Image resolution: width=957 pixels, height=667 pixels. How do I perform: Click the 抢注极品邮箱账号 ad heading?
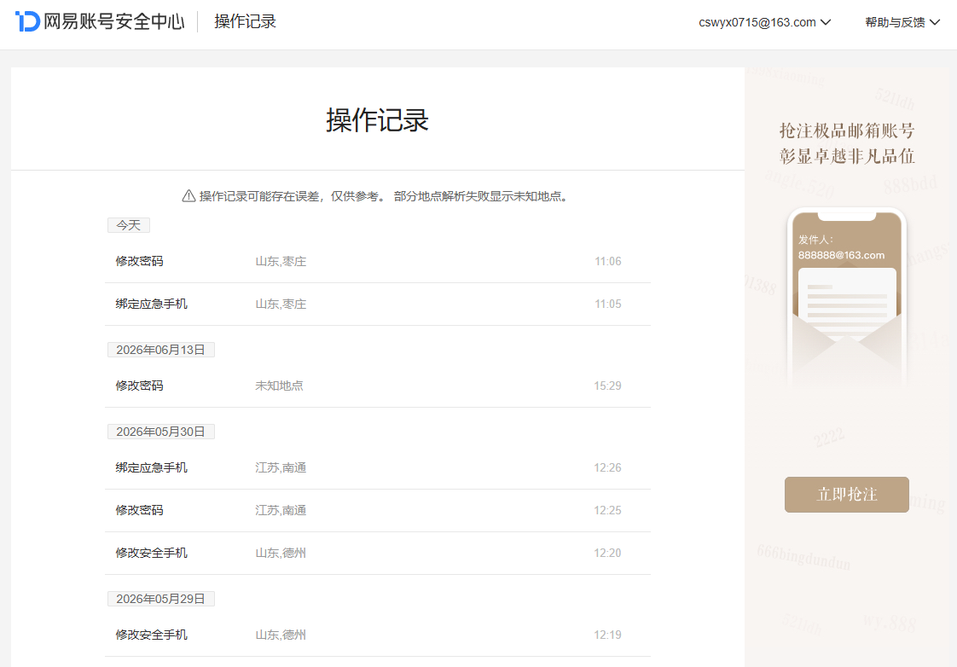pyautogui.click(x=846, y=130)
